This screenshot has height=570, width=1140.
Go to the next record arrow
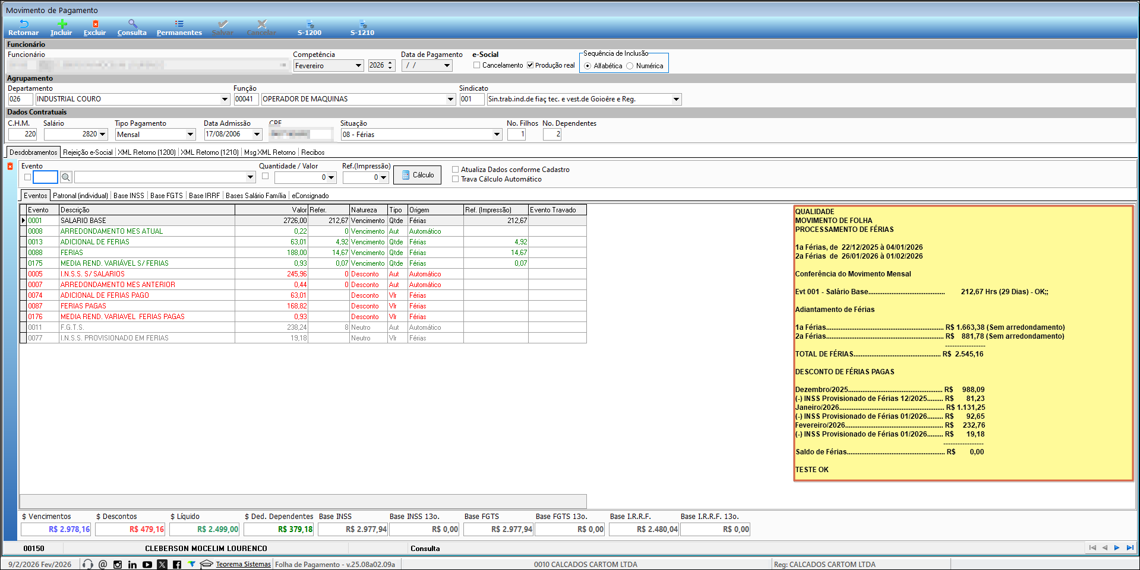(x=1117, y=547)
